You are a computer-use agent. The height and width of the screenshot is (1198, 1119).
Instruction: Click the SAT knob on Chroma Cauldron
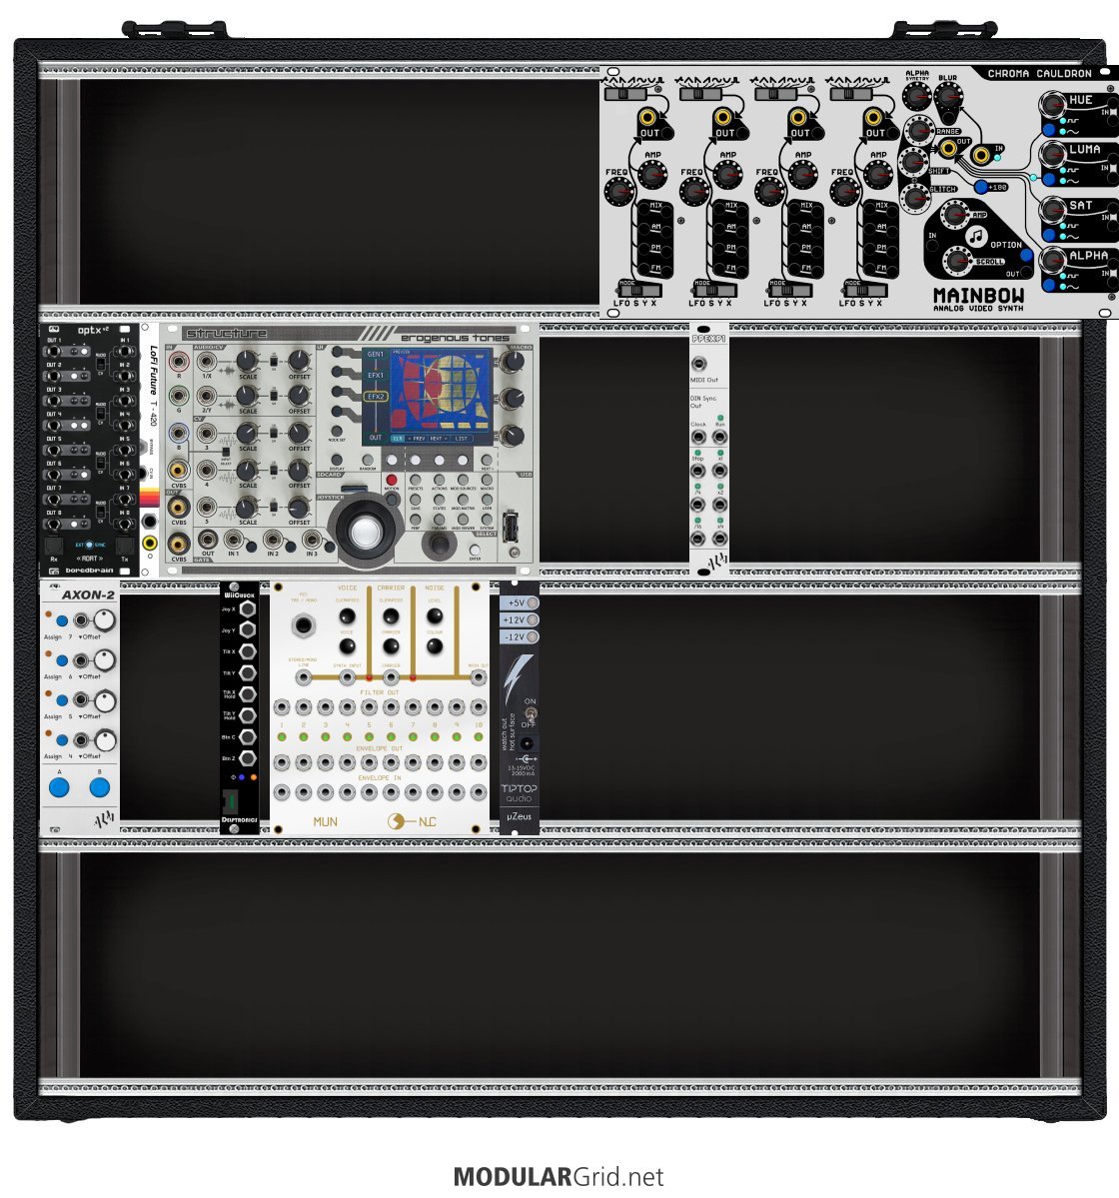pos(1052,210)
